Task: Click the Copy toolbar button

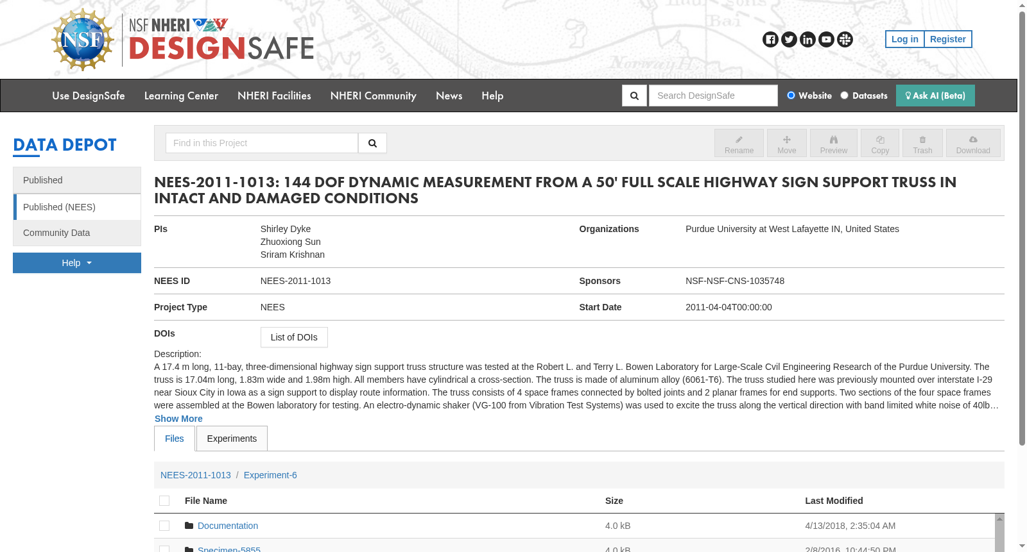Action: (880, 143)
